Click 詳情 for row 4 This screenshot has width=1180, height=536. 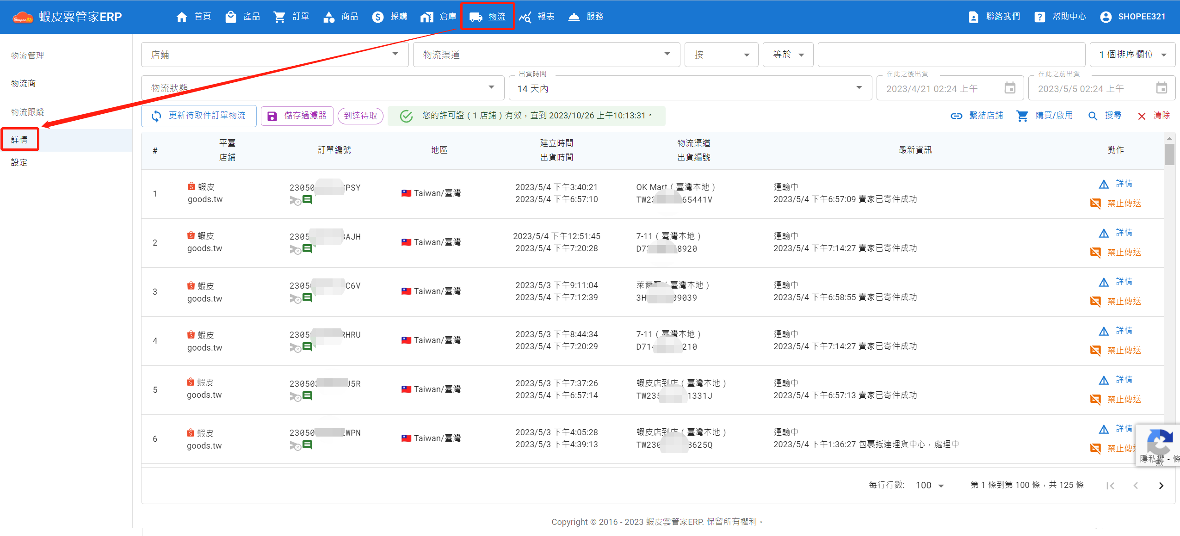(1116, 331)
